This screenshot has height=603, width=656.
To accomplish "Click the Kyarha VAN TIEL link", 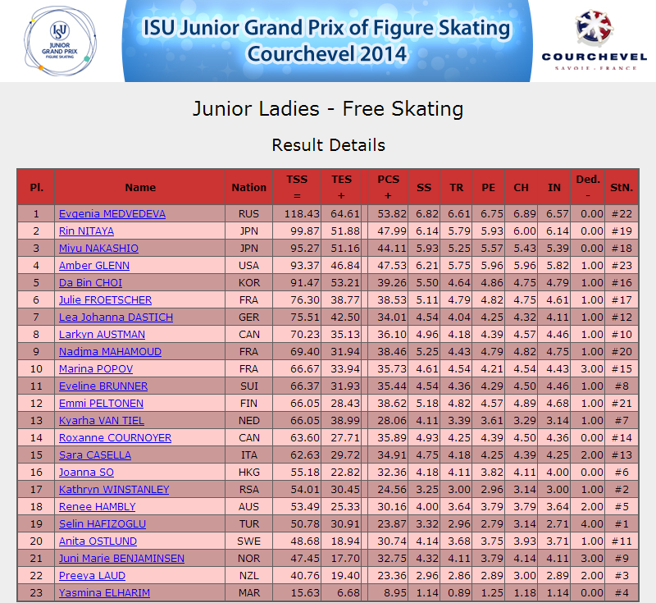I will (x=101, y=421).
